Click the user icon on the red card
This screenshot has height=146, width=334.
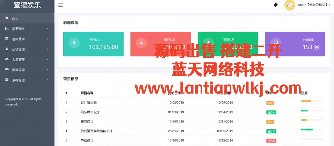tap(141, 43)
